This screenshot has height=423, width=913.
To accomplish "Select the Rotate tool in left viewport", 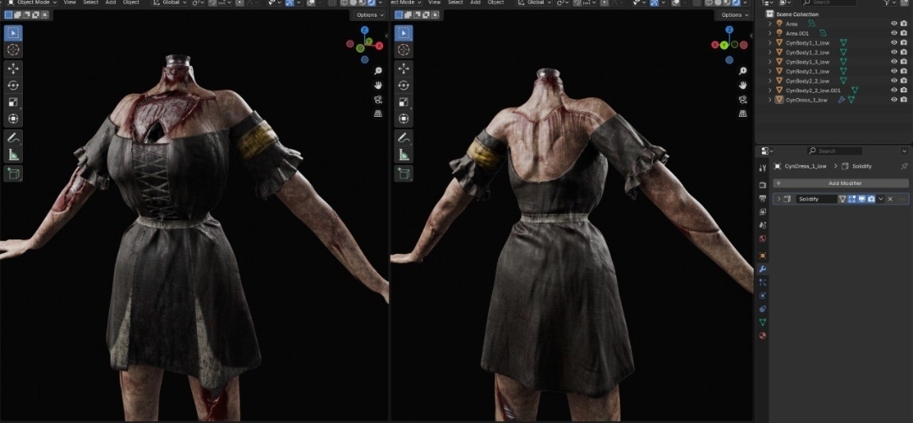I will (x=14, y=85).
